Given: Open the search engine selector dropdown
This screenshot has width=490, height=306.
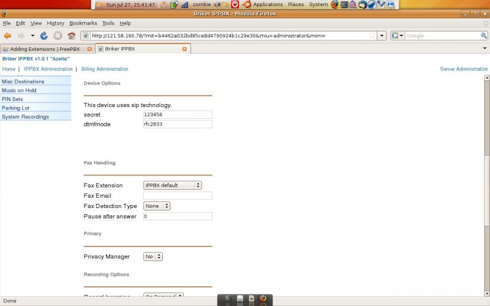Looking at the screenshot, I should coord(398,35).
